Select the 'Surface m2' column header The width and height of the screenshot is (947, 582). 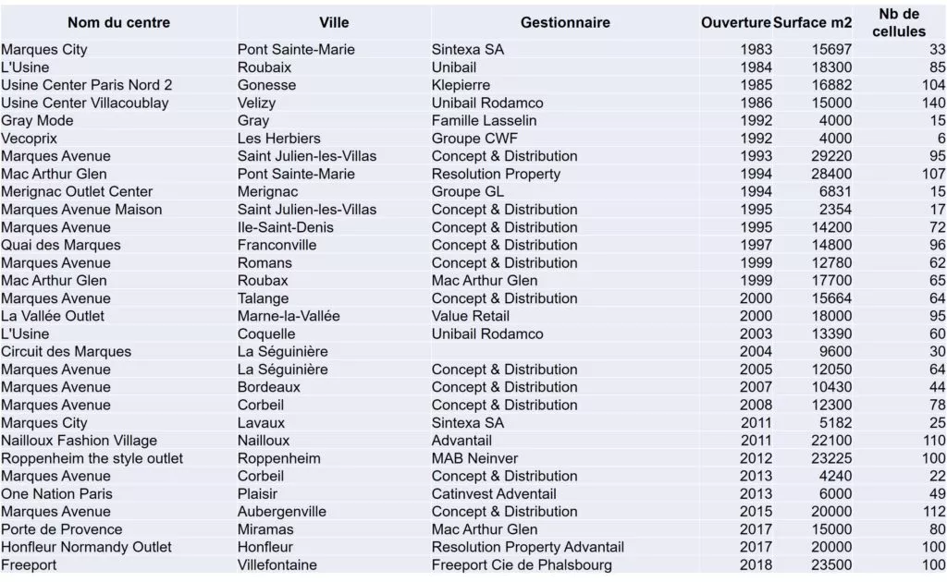pos(812,22)
